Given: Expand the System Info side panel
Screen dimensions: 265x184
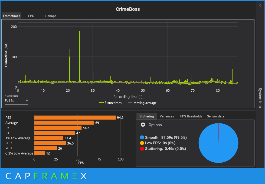Looking at the screenshot, I should [260, 98].
